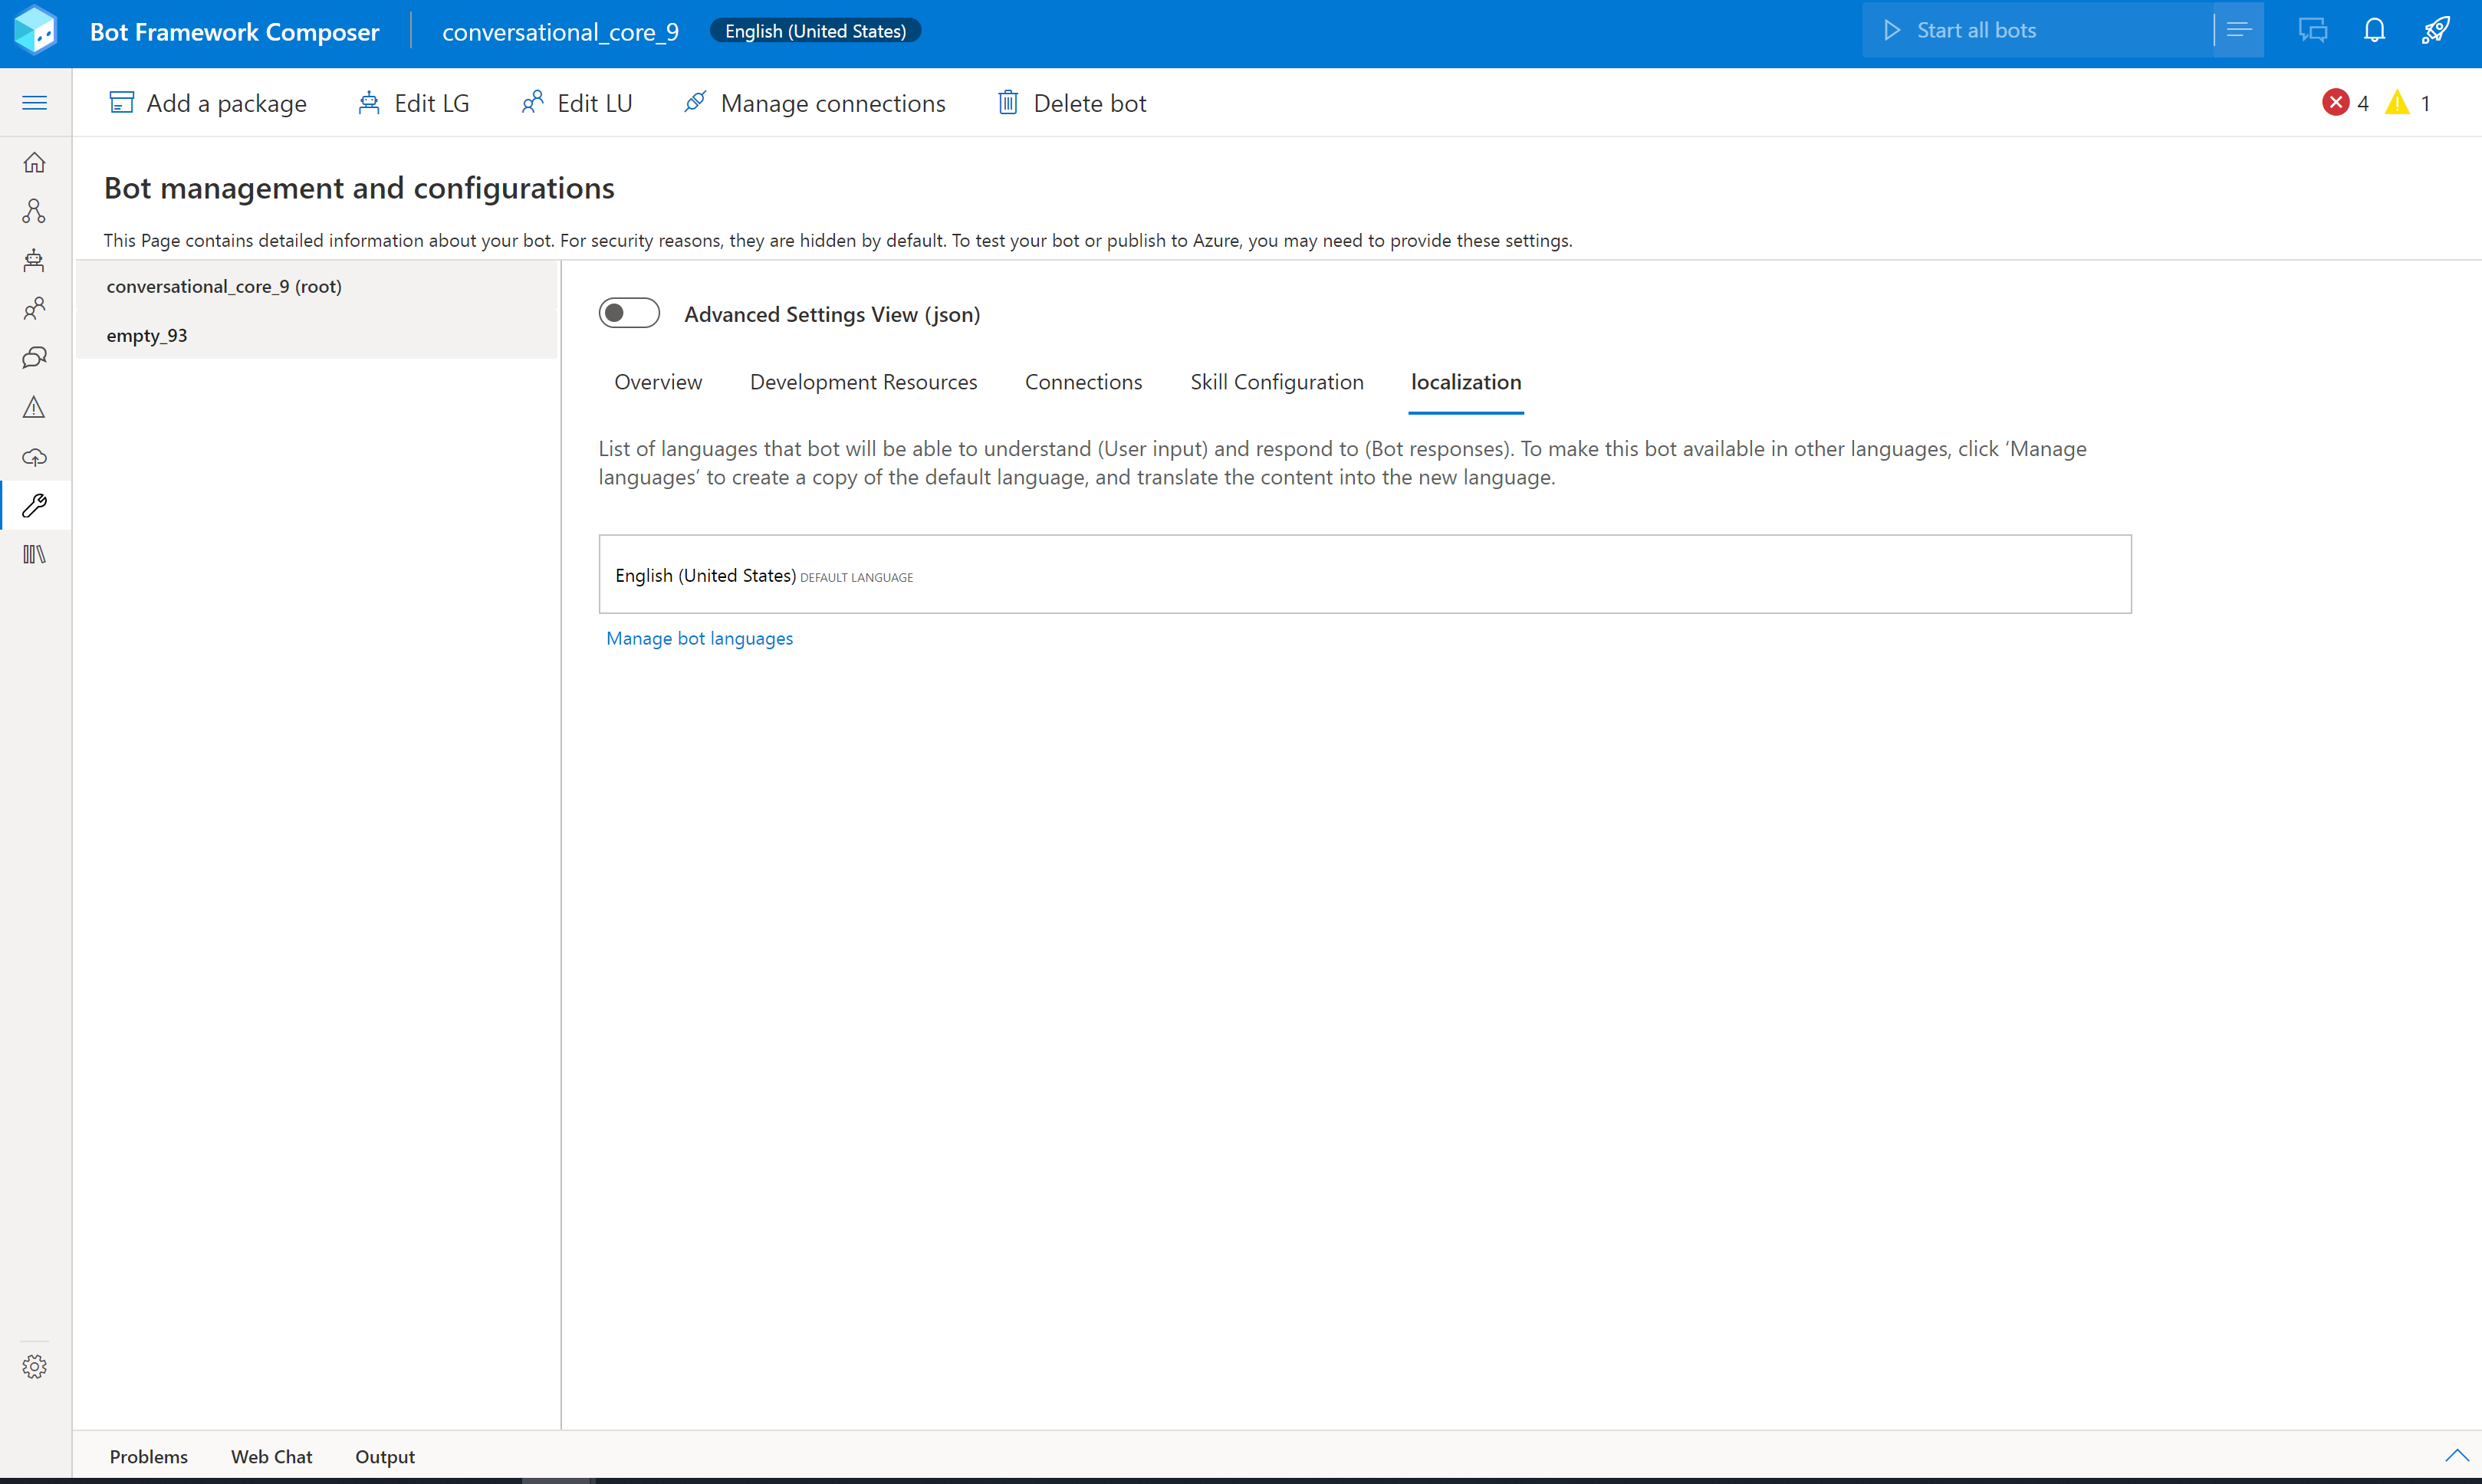Open the Create dialog-tree sidebar icon
Screen dimensions: 2482x1484
pos(34,211)
